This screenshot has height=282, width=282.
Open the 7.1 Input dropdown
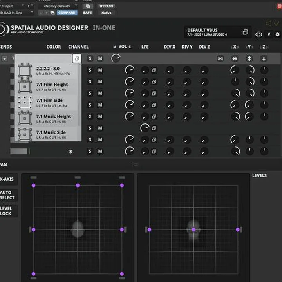[x=12, y=6]
